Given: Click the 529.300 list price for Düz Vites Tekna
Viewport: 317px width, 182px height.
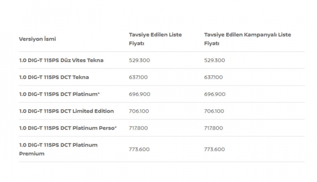Looking at the screenshot, I should pos(139,60).
